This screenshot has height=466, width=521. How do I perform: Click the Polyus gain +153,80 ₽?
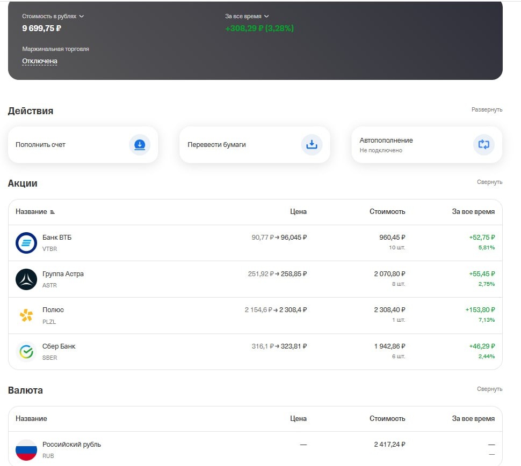click(480, 310)
